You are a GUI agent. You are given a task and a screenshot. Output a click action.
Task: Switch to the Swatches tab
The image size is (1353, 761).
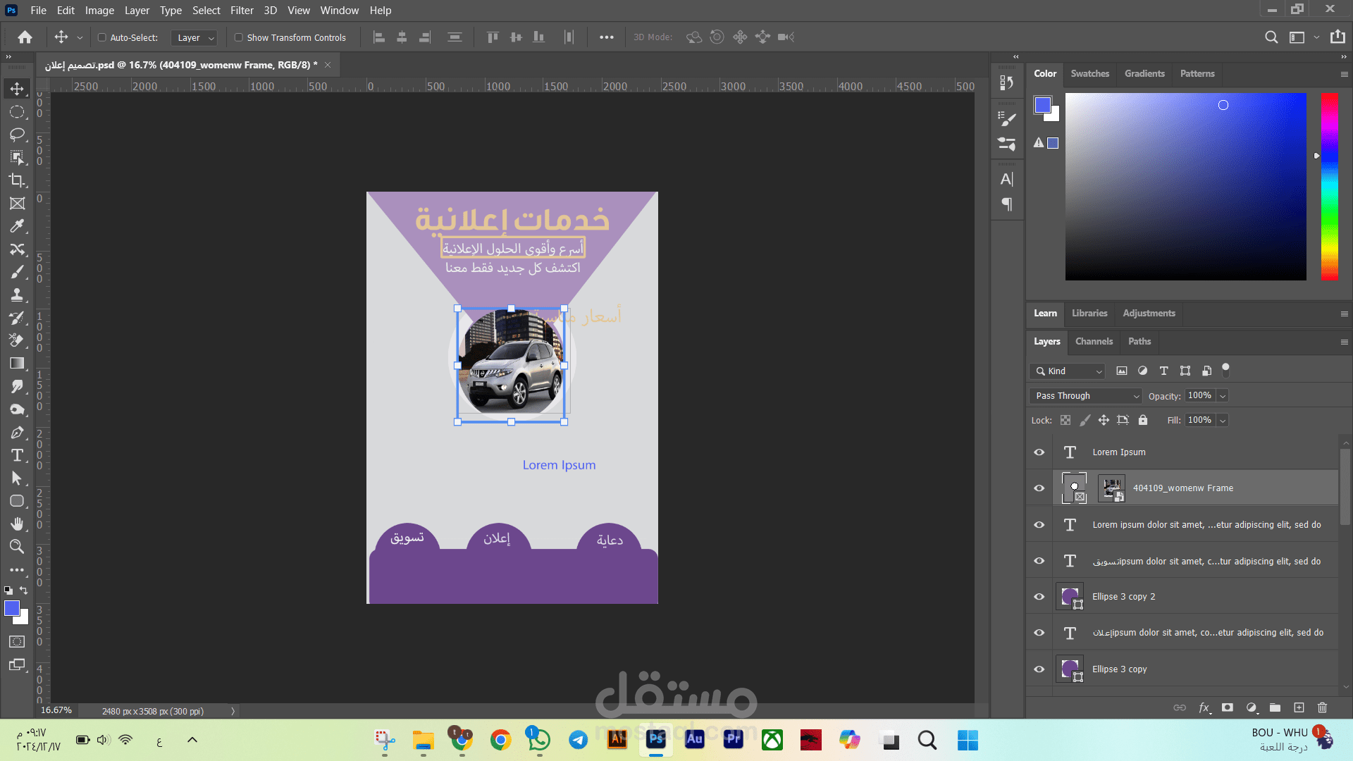[1089, 73]
